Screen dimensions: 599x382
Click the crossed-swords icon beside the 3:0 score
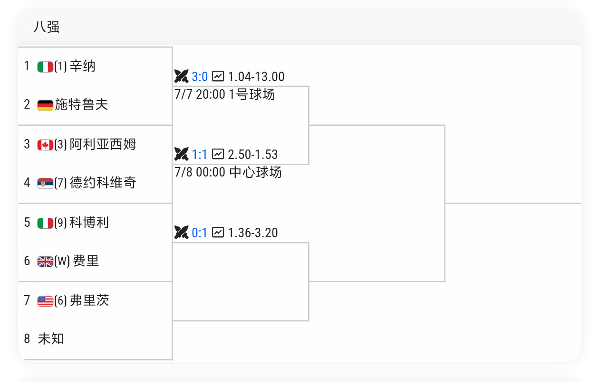point(182,76)
